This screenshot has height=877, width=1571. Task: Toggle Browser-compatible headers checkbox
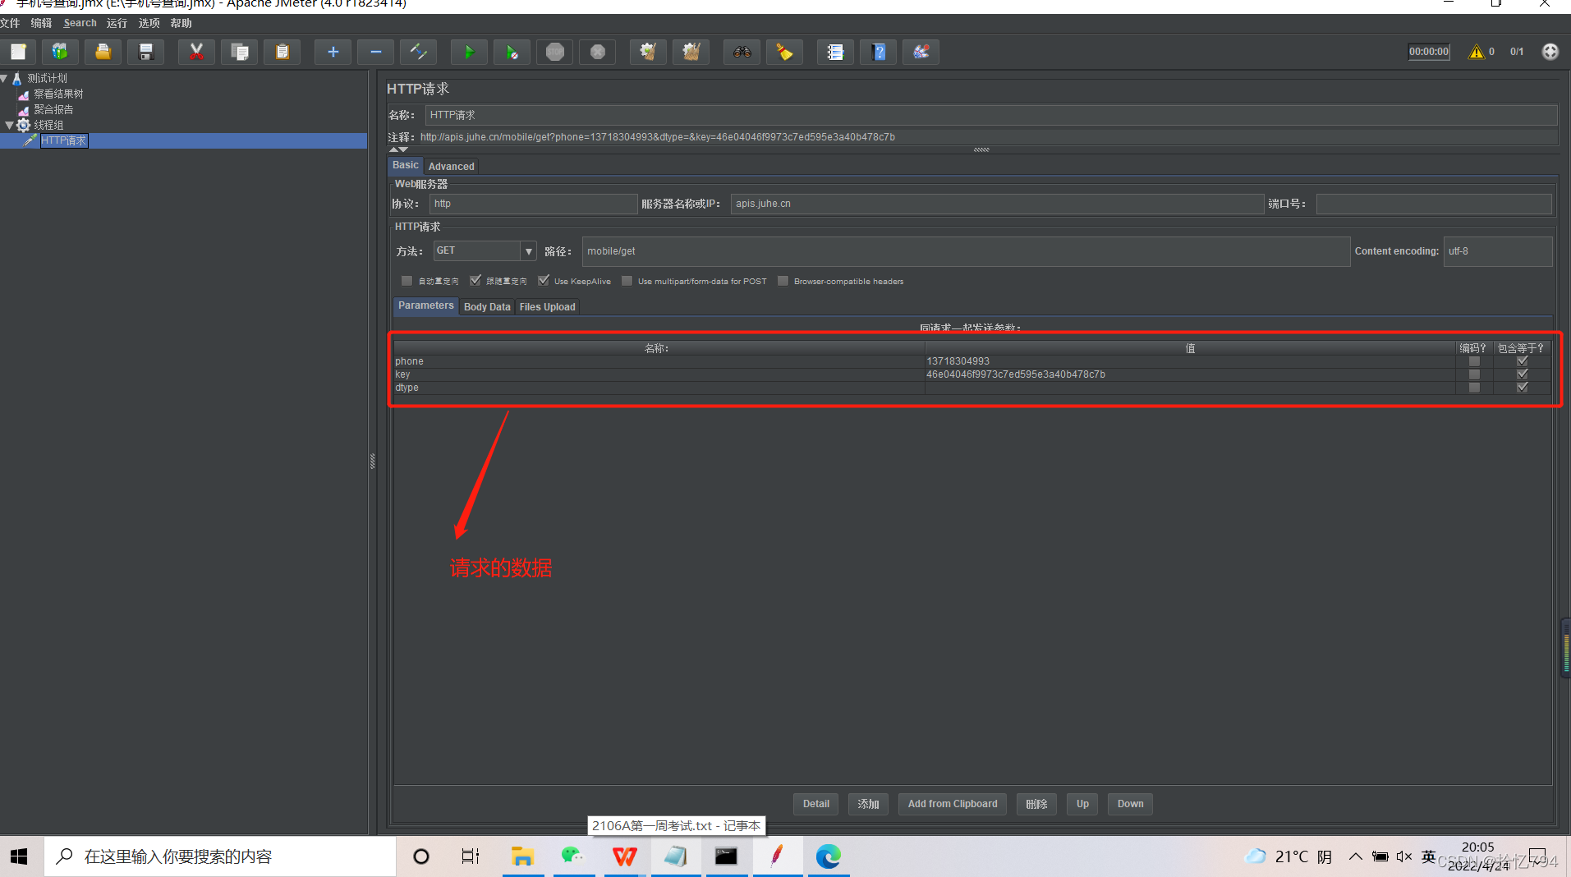pos(783,281)
